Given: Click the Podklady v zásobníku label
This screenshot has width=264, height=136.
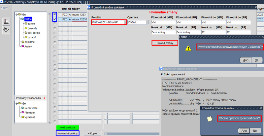Looking at the screenshot, I should tap(28, 98).
